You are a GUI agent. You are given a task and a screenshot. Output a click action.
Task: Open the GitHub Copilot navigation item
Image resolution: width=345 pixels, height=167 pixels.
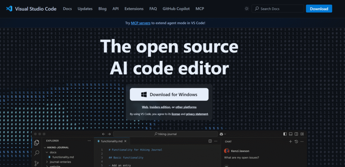pos(176,9)
